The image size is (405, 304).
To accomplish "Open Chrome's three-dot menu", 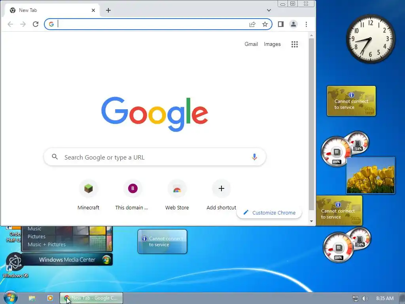I will click(x=307, y=24).
